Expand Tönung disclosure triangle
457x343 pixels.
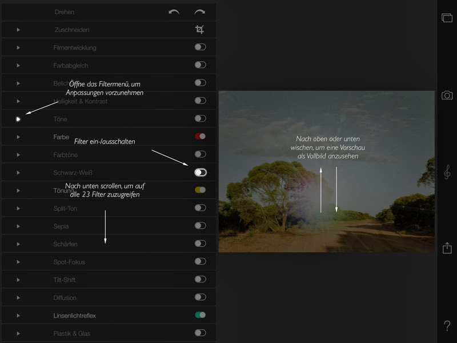tap(18, 190)
